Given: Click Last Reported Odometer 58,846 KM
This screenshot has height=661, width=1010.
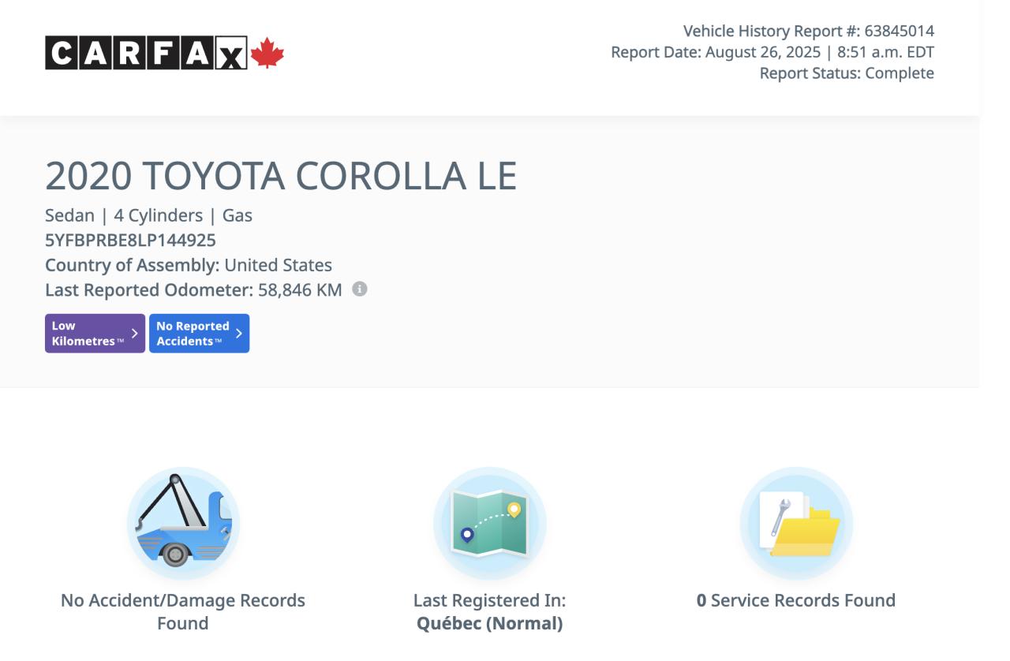Looking at the screenshot, I should [x=193, y=289].
